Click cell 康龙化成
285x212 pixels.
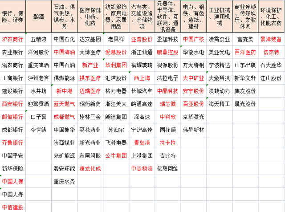click(90, 168)
